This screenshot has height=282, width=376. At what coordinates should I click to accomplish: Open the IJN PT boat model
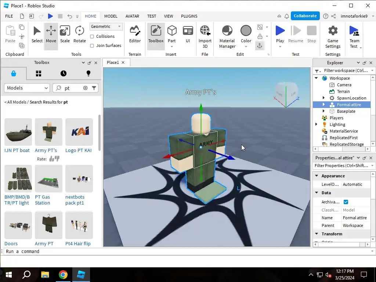tap(18, 132)
